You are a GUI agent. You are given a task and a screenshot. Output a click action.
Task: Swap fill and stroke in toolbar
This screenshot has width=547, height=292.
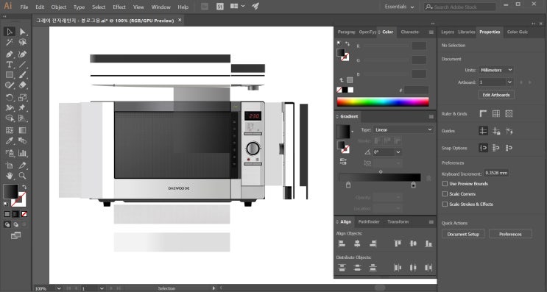pyautogui.click(x=24, y=187)
